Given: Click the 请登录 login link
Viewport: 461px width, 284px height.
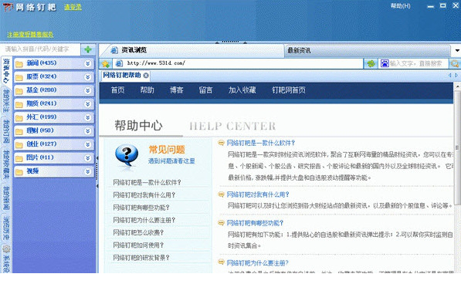Looking at the screenshot, I should click(73, 7).
